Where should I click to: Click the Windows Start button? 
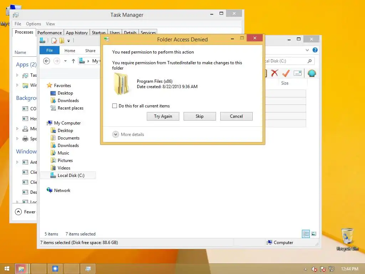click(7, 269)
